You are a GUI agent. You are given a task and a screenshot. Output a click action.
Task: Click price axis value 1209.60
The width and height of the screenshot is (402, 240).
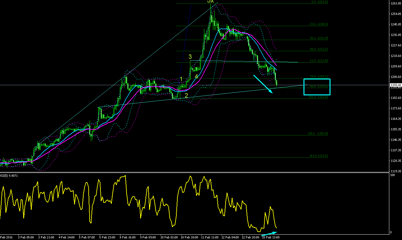(x=396, y=66)
